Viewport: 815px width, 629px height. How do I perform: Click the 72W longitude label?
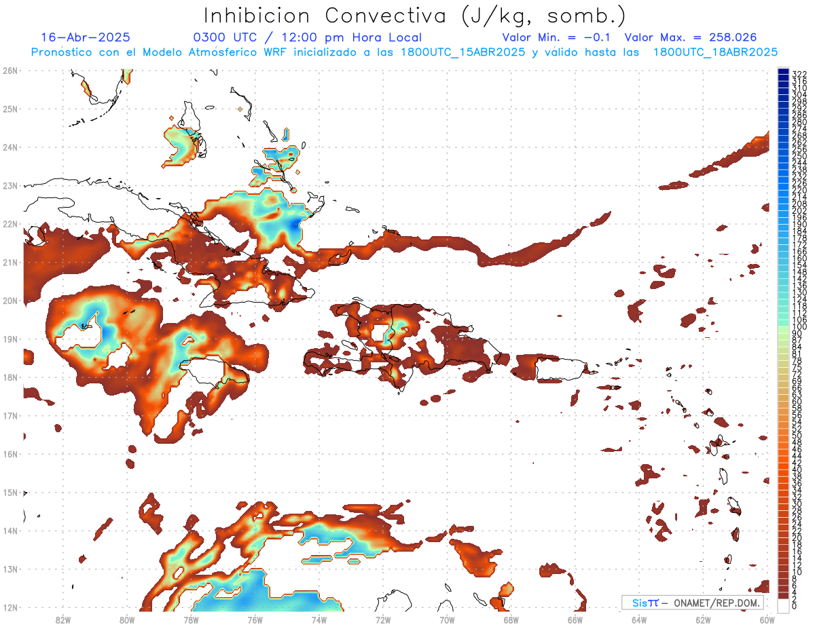pyautogui.click(x=383, y=620)
